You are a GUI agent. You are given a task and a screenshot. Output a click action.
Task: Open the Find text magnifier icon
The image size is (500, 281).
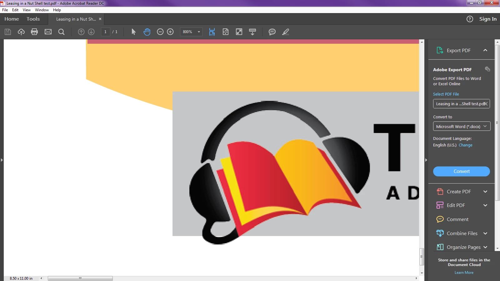62,32
